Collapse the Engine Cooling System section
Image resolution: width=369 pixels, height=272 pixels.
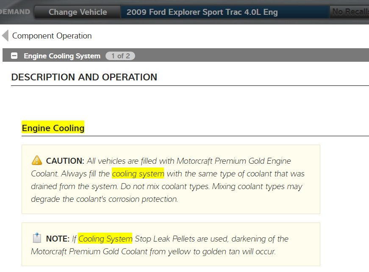(14, 56)
